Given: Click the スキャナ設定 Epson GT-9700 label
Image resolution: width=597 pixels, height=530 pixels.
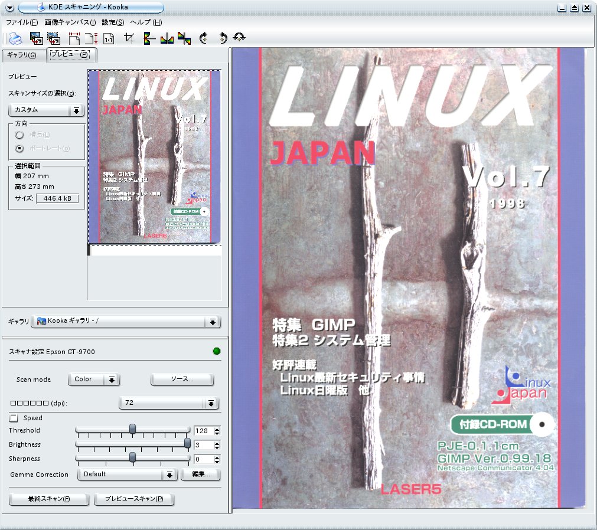Looking at the screenshot, I should [x=52, y=352].
